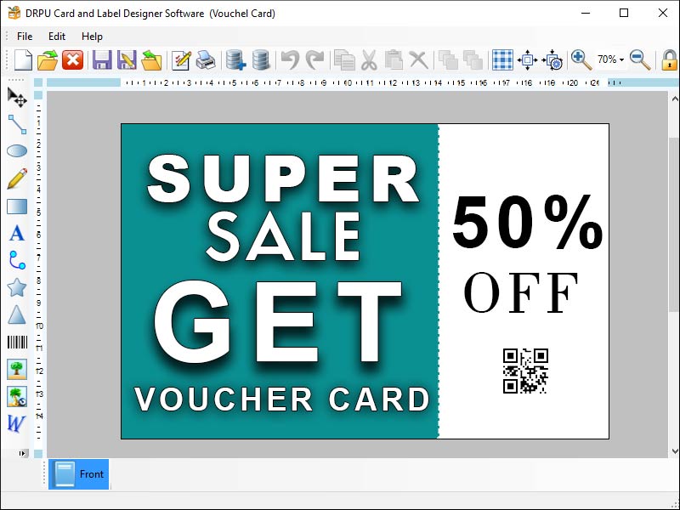Switch to the Front card view
680x510 pixels.
[78, 474]
